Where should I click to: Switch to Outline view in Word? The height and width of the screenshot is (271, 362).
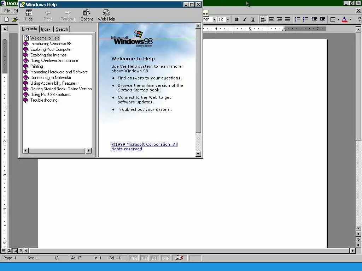coord(21,251)
